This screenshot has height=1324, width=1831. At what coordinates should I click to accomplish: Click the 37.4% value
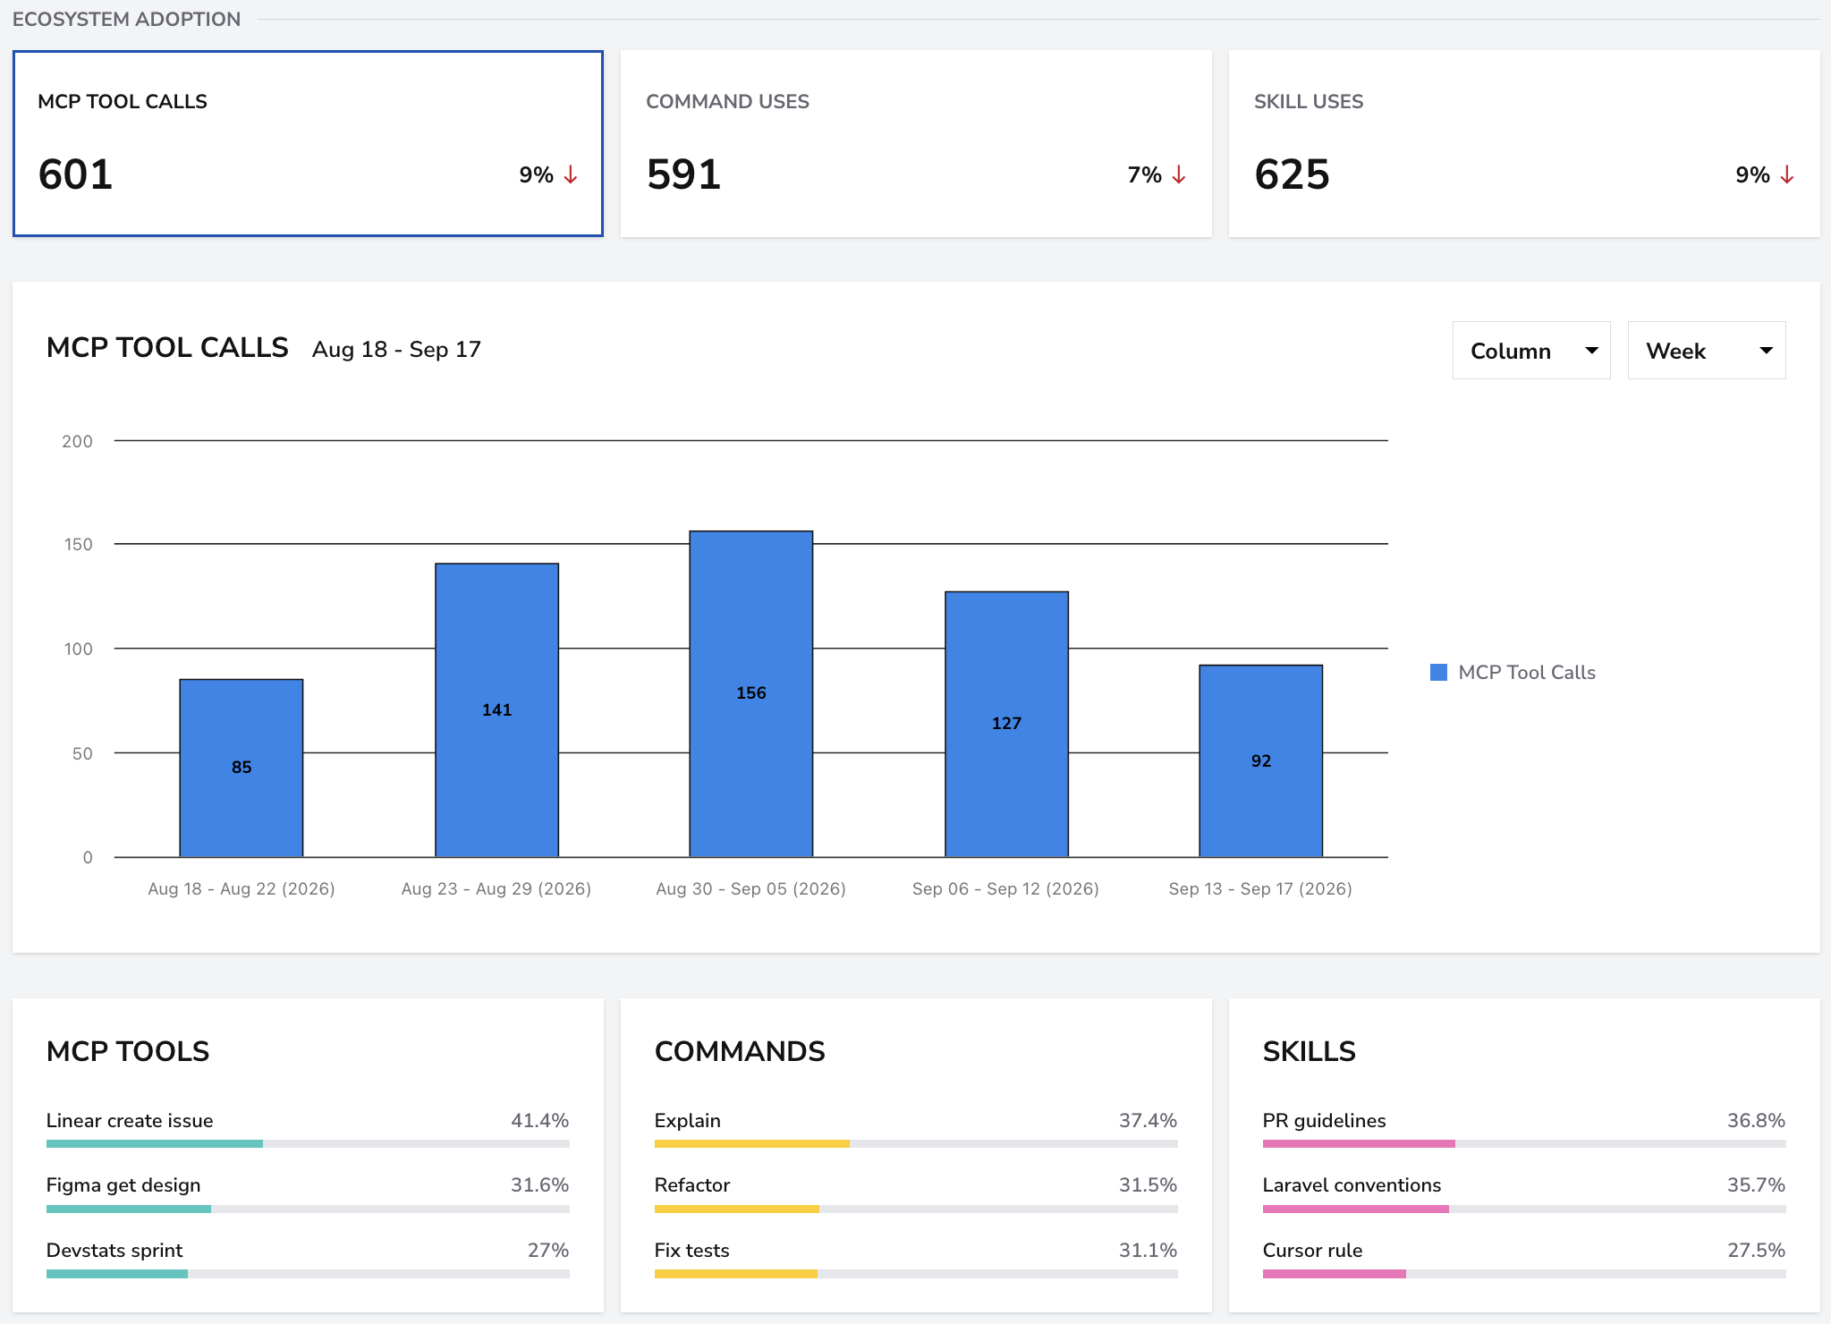tap(1149, 1121)
